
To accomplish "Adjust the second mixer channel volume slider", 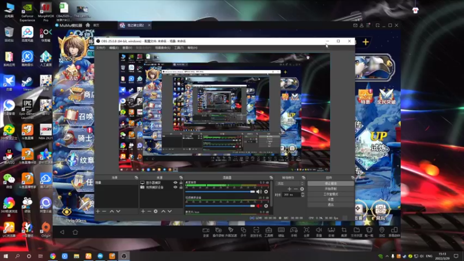I will coord(220,206).
